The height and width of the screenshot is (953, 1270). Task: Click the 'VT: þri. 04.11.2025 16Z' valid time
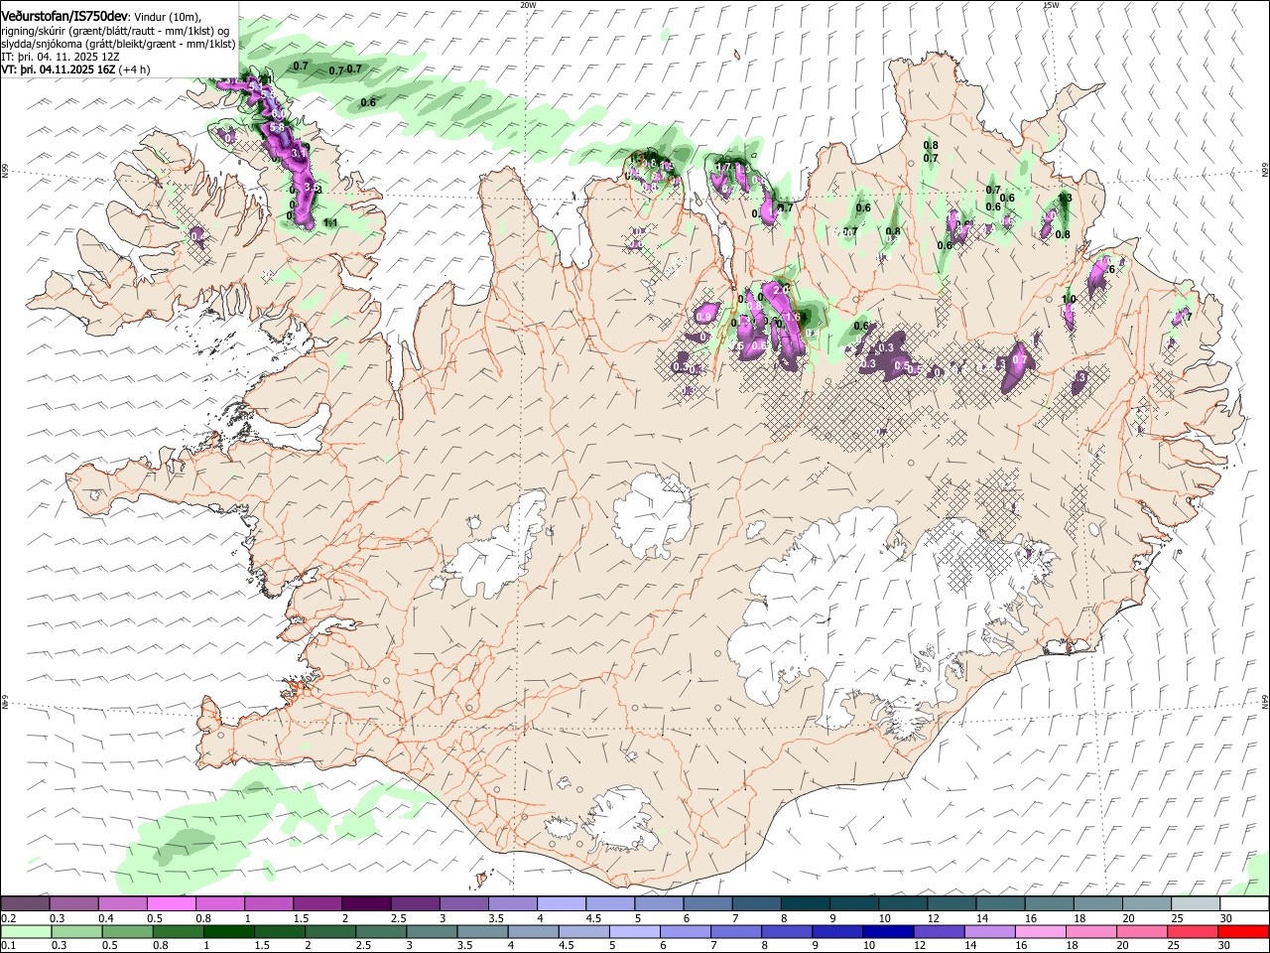(x=58, y=69)
